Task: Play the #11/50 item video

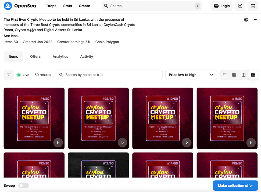Action: (251, 143)
